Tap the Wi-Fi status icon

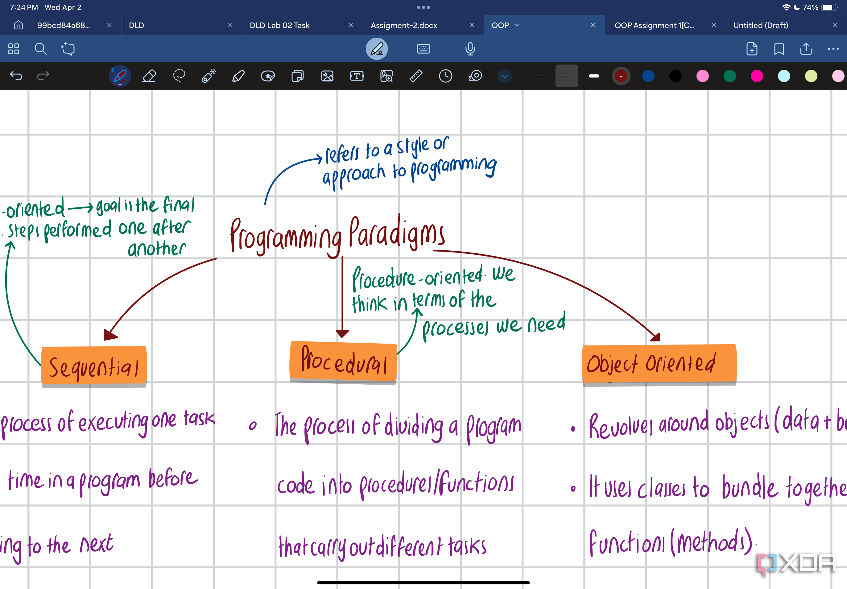click(786, 7)
